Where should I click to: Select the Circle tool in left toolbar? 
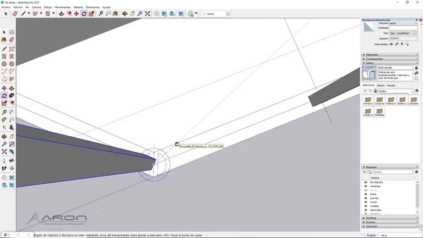(x=4, y=64)
